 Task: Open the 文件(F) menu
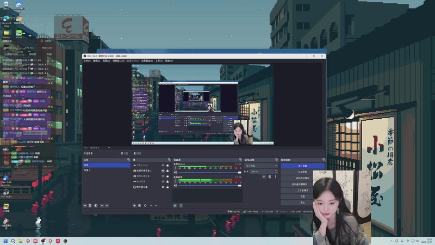(x=87, y=61)
